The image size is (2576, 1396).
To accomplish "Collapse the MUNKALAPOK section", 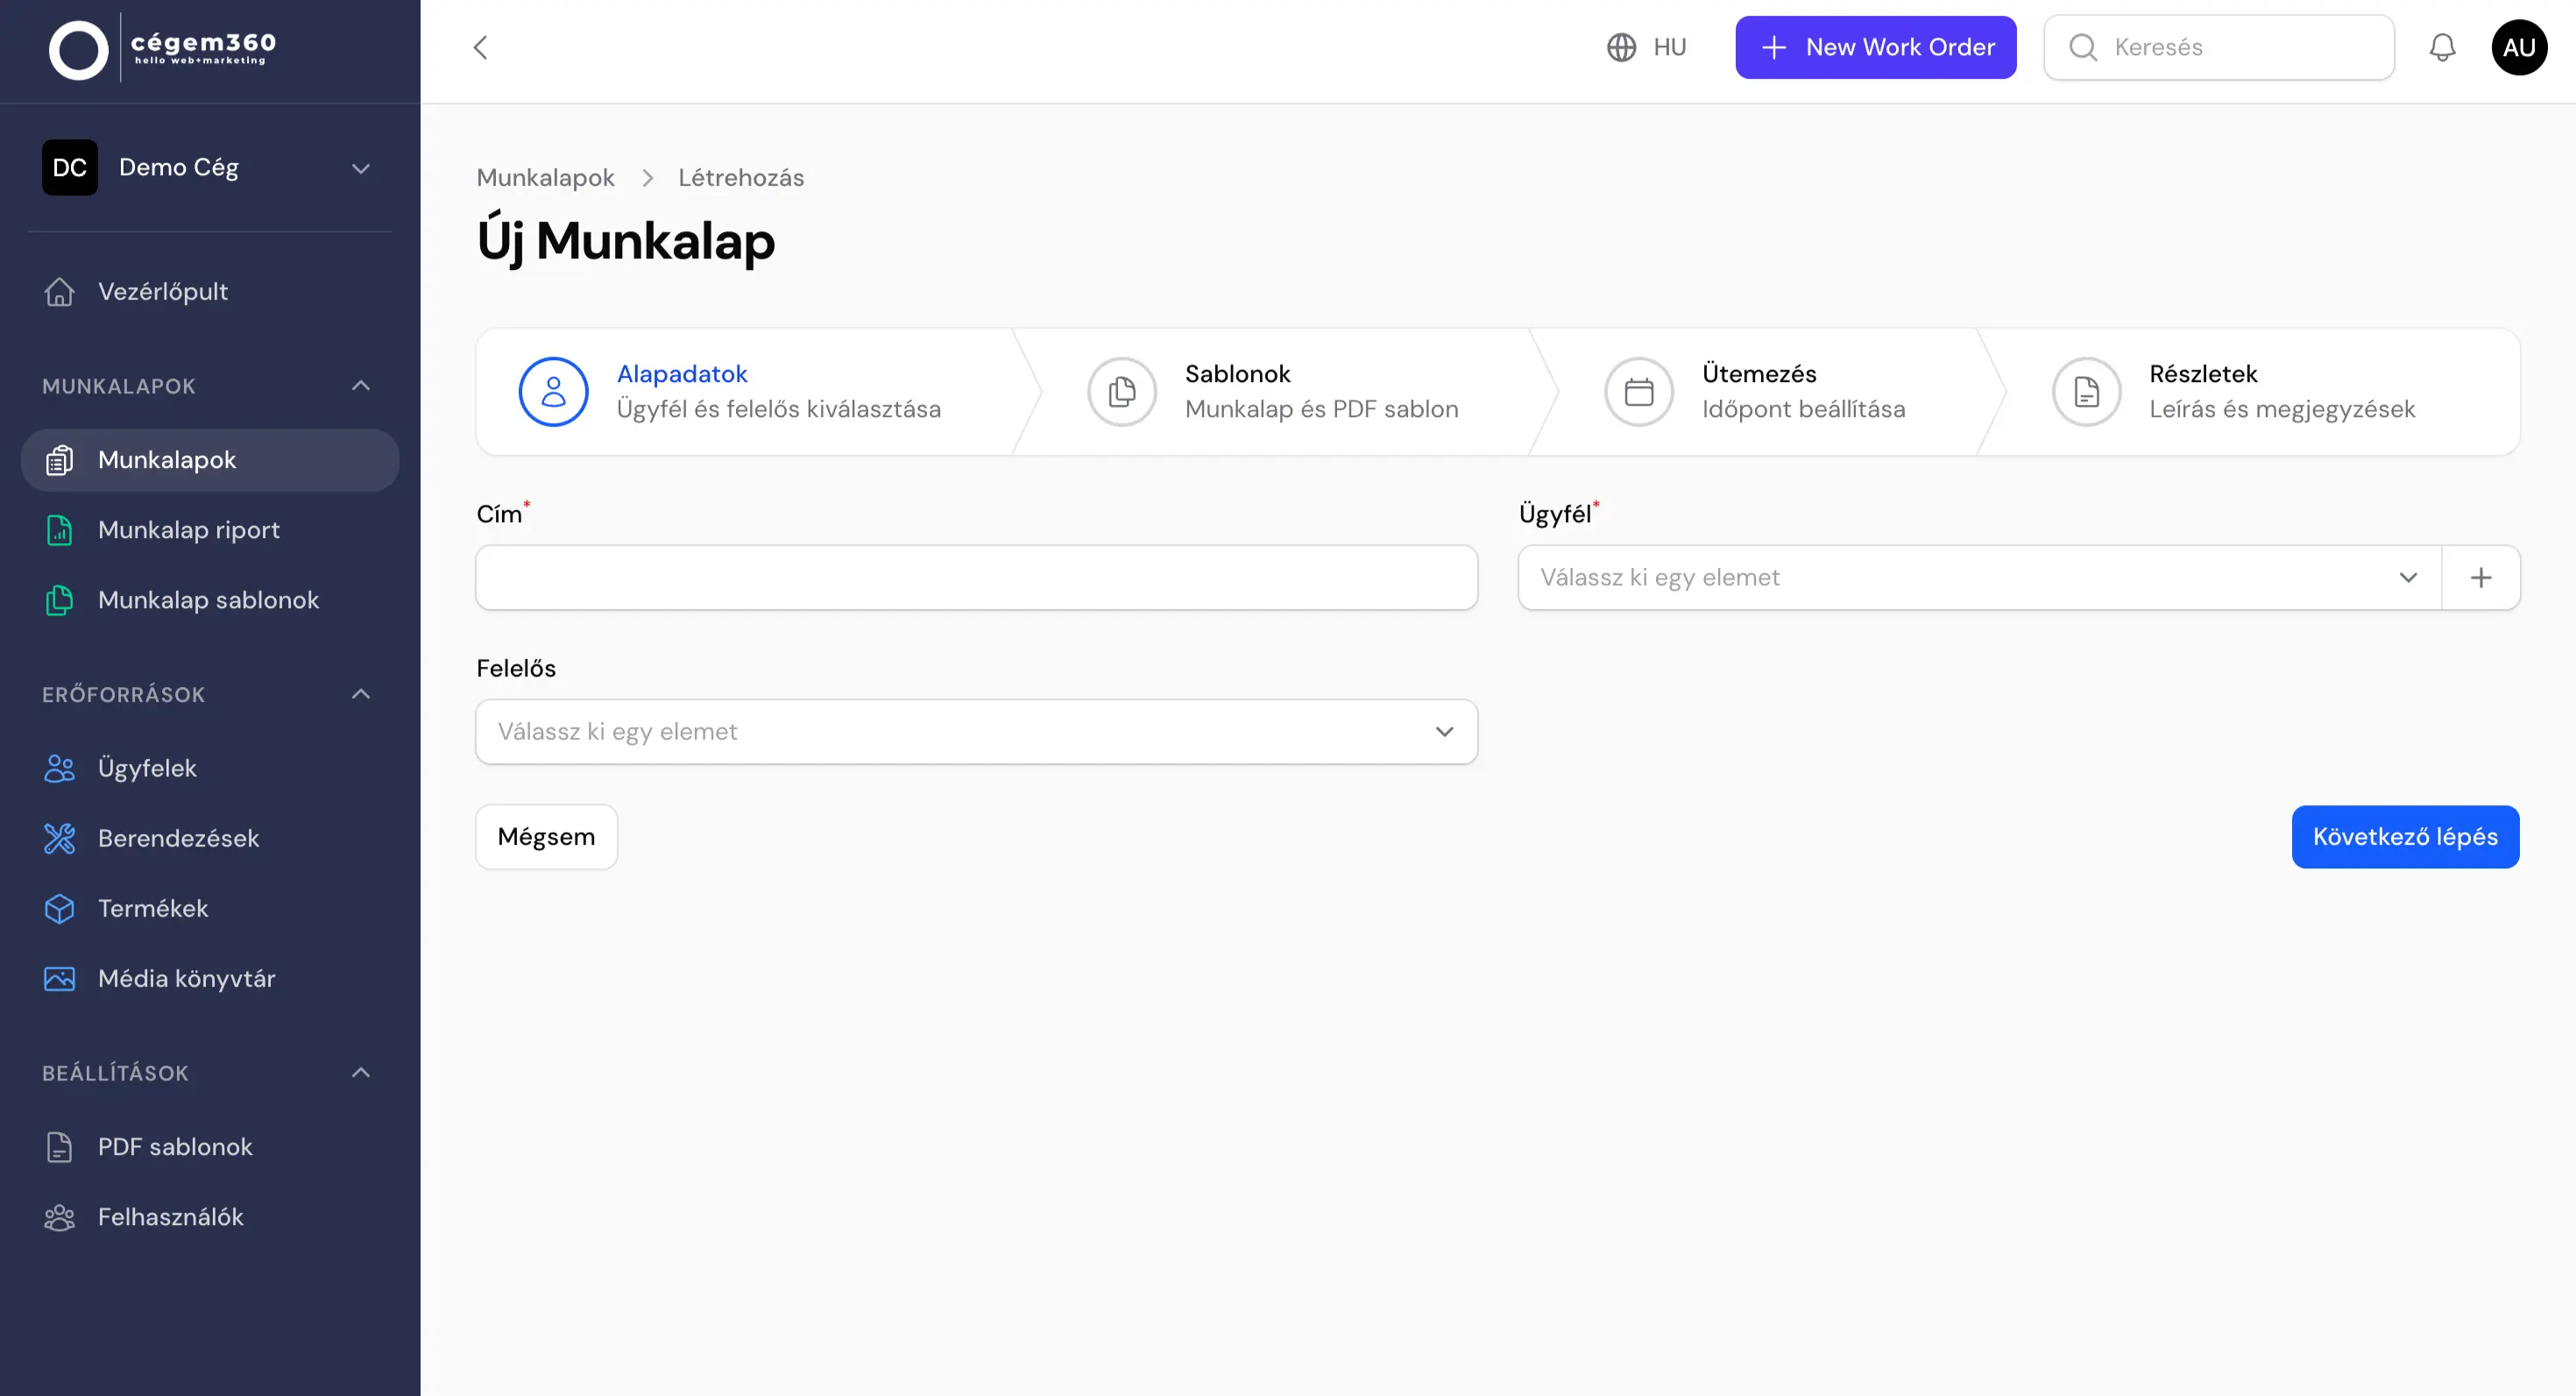I will click(361, 386).
